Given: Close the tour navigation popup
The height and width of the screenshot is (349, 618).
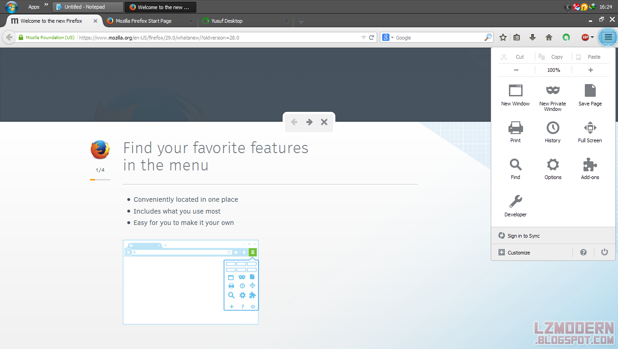Looking at the screenshot, I should pyautogui.click(x=324, y=122).
